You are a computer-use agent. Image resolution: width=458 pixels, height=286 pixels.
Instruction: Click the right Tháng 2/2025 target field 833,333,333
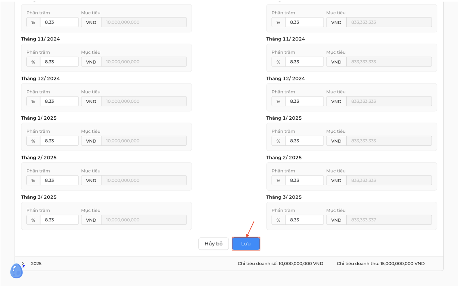click(x=389, y=180)
